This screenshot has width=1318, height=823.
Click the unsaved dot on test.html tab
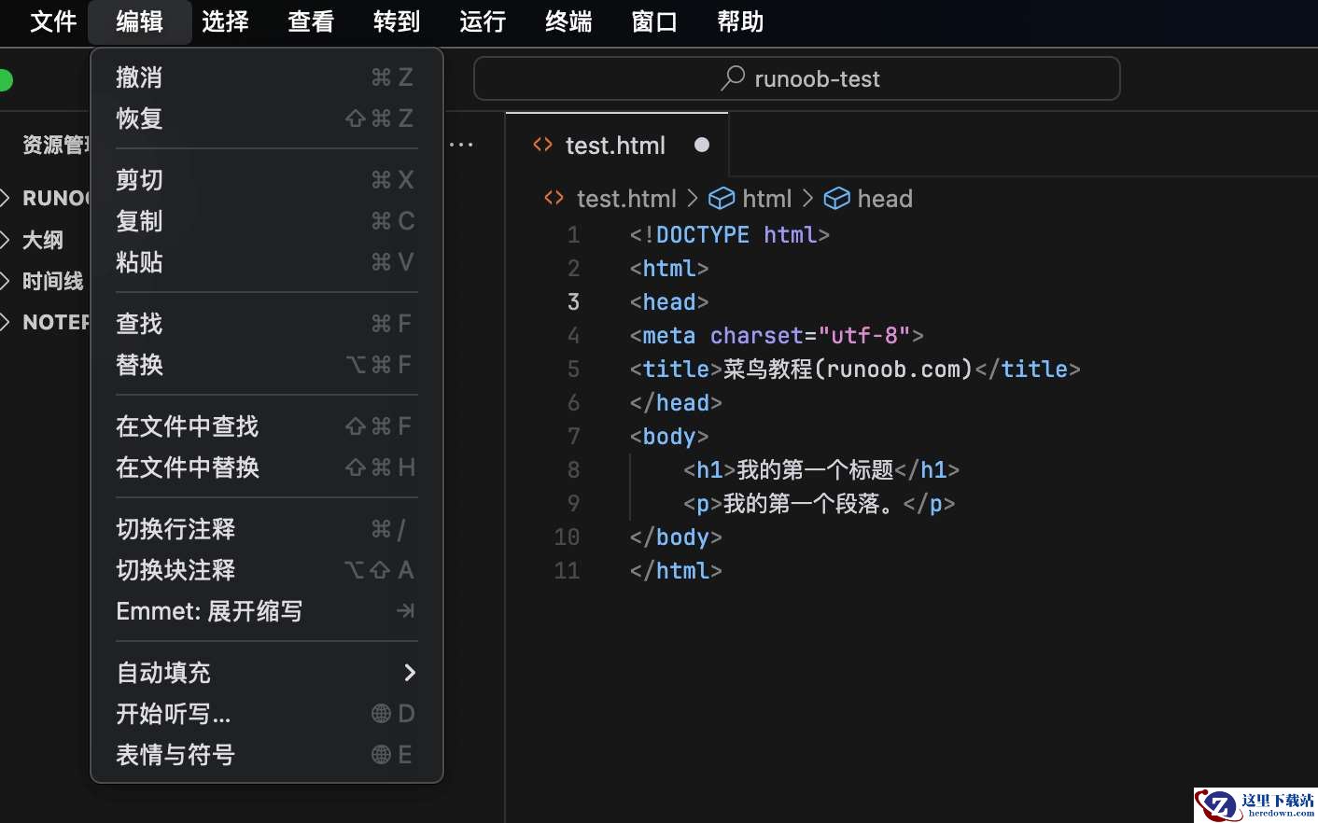[x=702, y=145]
